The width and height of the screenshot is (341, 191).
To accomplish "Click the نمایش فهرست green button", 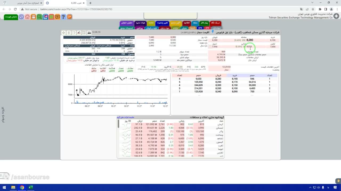I will (11, 17).
